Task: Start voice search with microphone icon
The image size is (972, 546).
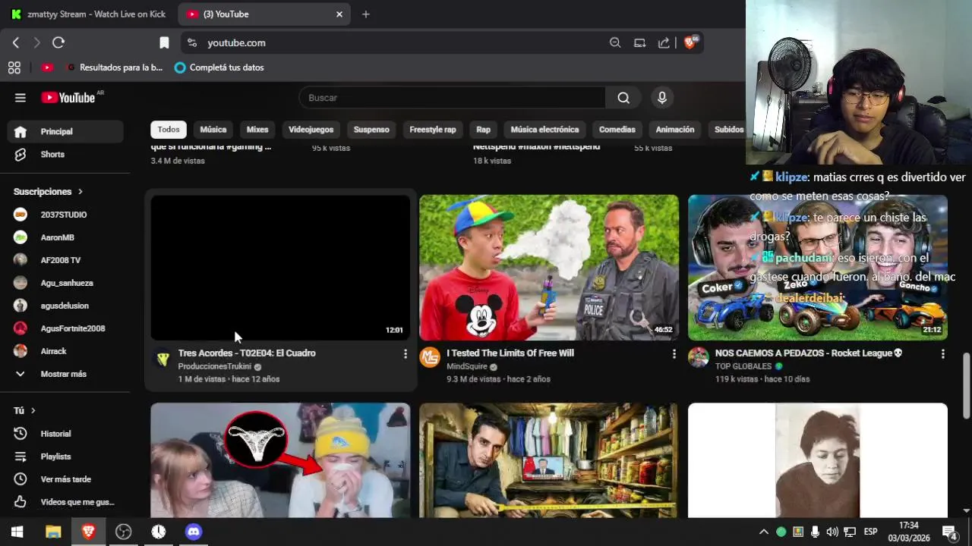Action: [x=662, y=98]
